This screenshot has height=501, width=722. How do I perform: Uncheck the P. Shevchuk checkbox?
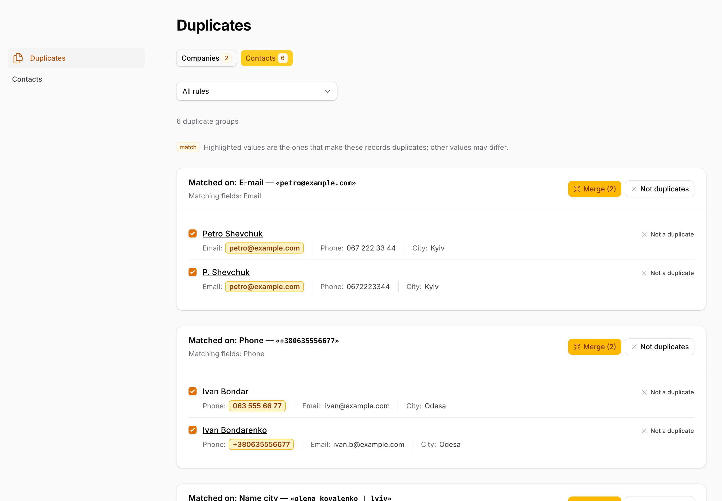coord(193,272)
